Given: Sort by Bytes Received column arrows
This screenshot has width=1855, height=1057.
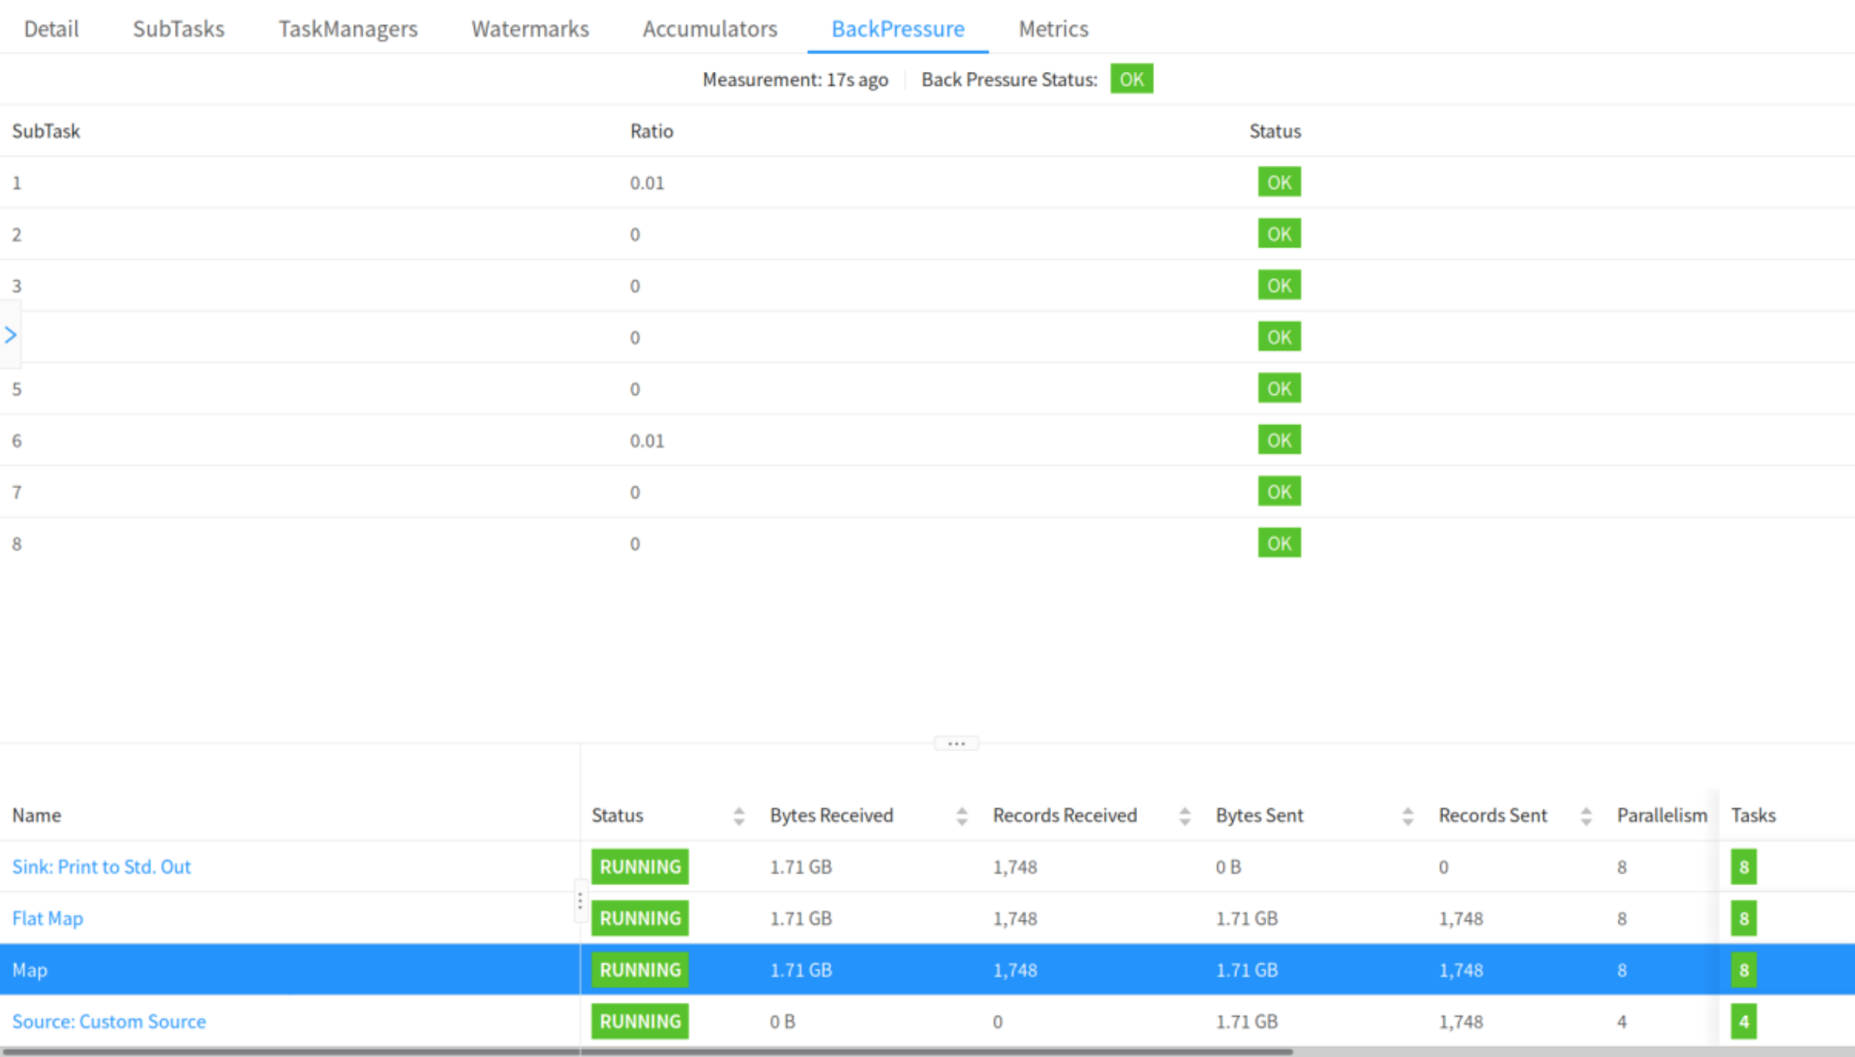Looking at the screenshot, I should point(962,816).
